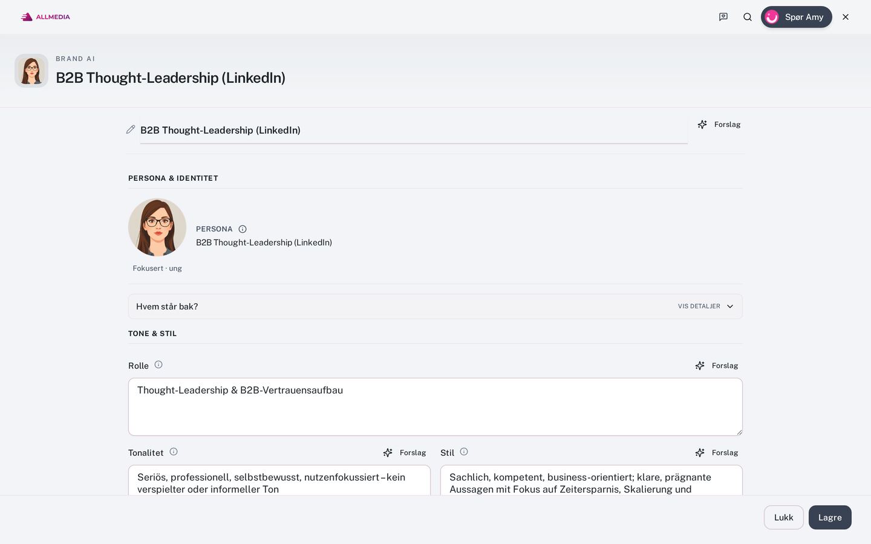Click the Vis detaljer chevron arrow
The height and width of the screenshot is (544, 871).
click(730, 306)
